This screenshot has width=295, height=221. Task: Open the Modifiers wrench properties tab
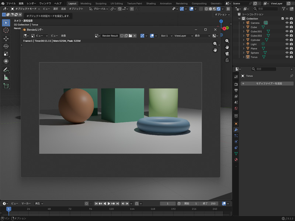(236, 130)
